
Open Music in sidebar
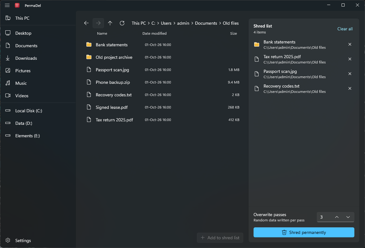coord(38,83)
